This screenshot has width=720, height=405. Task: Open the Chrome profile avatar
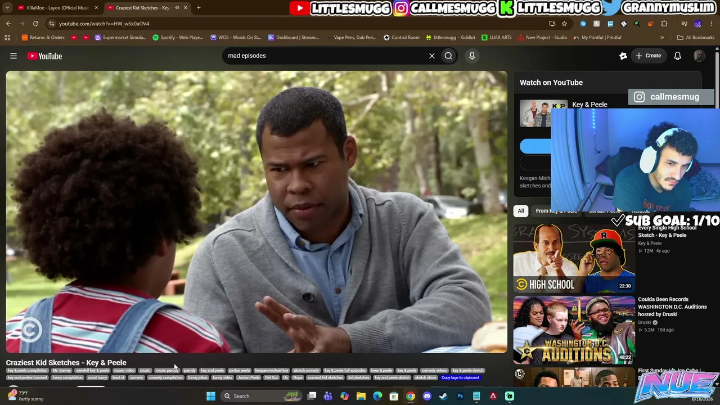tap(698, 24)
